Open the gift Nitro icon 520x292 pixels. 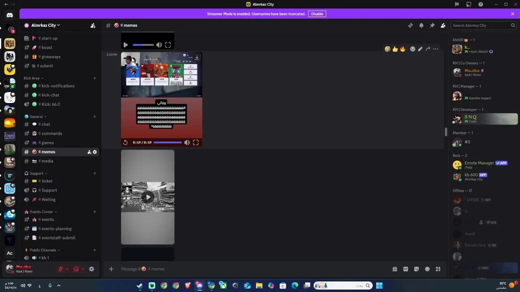[x=394, y=269]
